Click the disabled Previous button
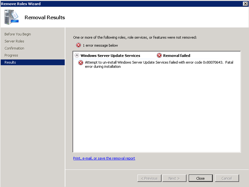This screenshot has height=187, width=249. (x=149, y=178)
